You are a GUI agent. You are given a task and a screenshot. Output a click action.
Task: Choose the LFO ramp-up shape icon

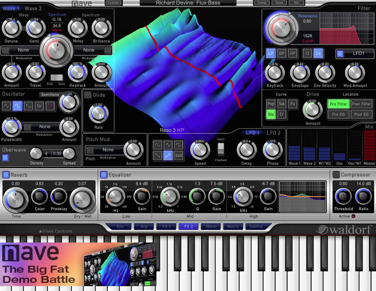[168, 156]
